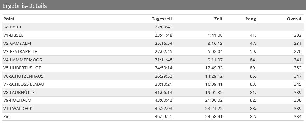Select the V6-SCHÜTZENHAUS row label
This screenshot has height=123, width=306.
tap(23, 76)
